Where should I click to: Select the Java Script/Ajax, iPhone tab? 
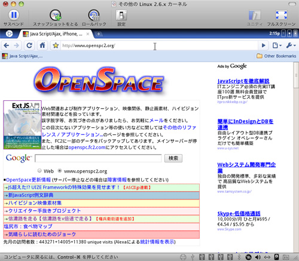coord(56,34)
